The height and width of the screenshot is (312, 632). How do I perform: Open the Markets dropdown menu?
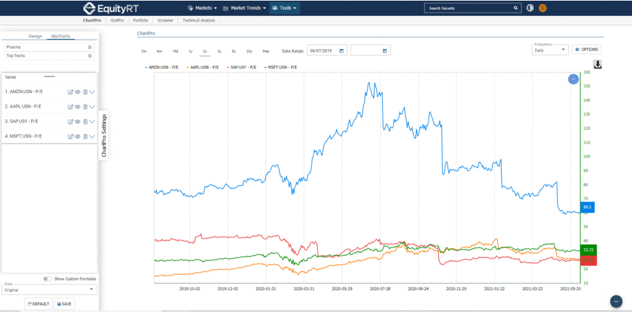(x=203, y=8)
